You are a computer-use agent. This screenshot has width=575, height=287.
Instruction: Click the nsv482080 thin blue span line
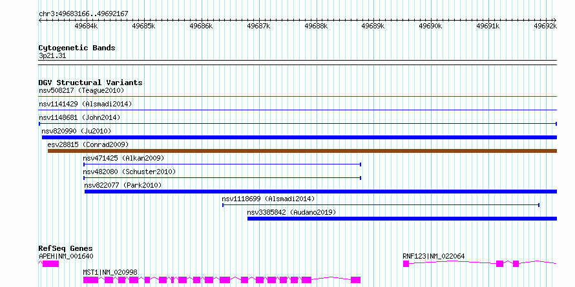[223, 178]
